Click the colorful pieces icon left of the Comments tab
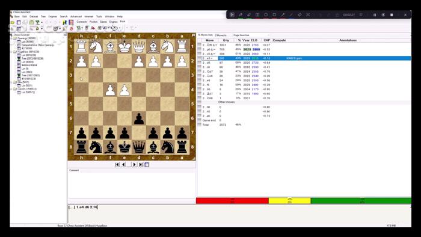Viewport: 421px width, 237px height. coord(71,22)
